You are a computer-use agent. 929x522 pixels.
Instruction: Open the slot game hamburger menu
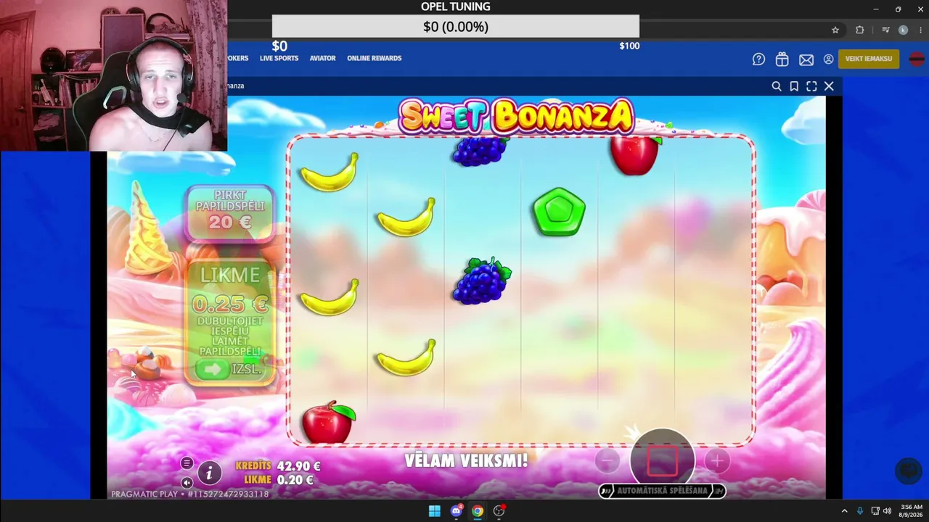pyautogui.click(x=187, y=463)
